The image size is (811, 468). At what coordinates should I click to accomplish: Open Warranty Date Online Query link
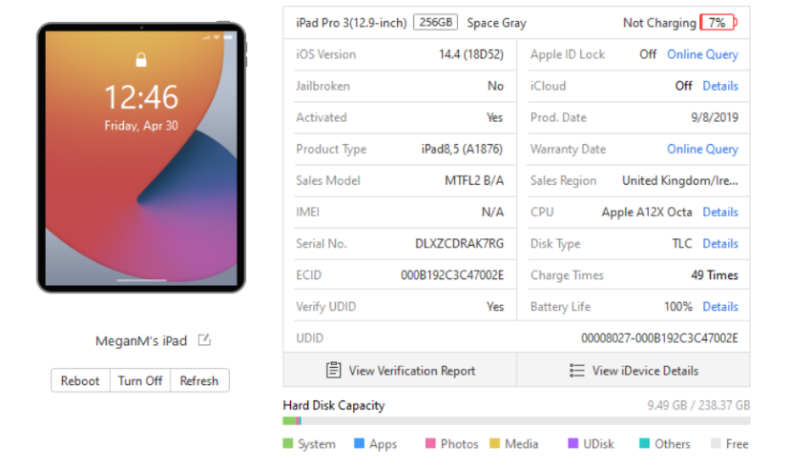(702, 149)
